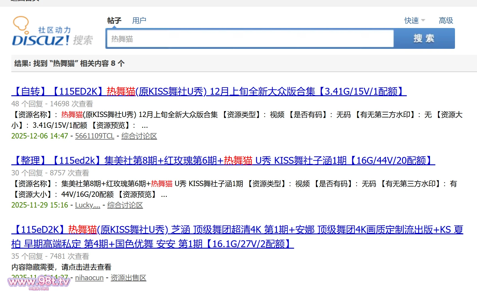
Task: Go to the 资源出售区 forum link
Action: (128, 278)
